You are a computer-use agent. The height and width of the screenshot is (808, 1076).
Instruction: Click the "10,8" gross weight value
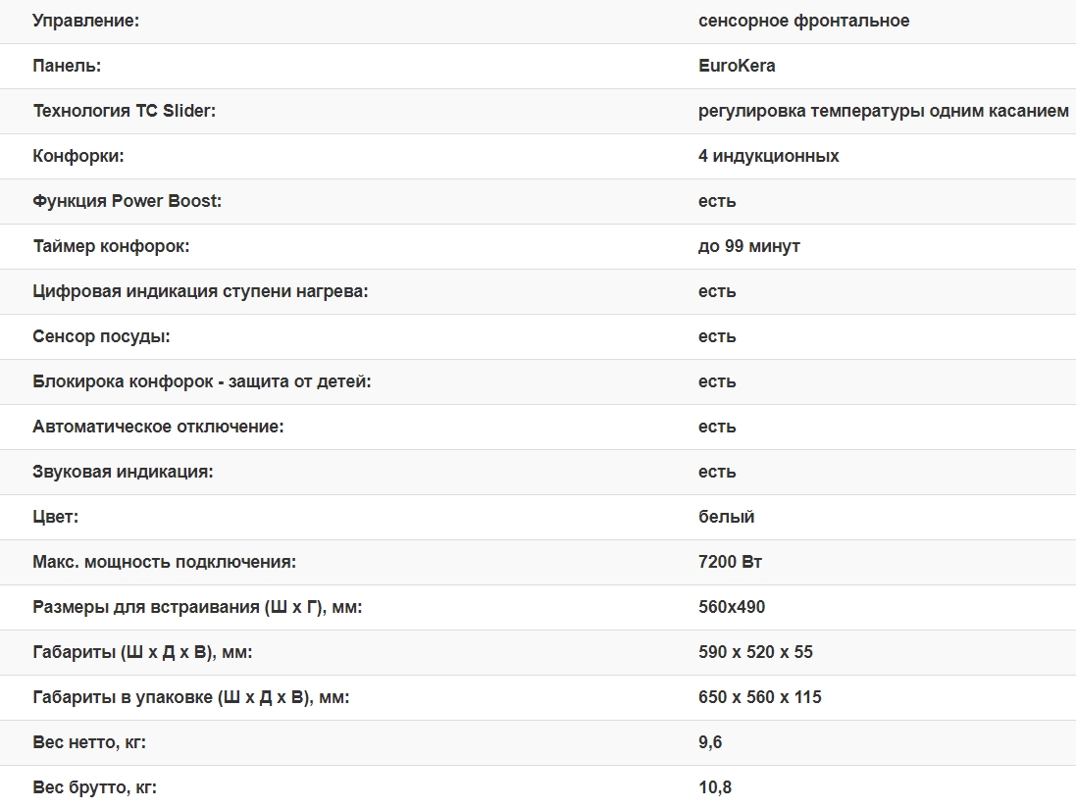pyautogui.click(x=714, y=787)
